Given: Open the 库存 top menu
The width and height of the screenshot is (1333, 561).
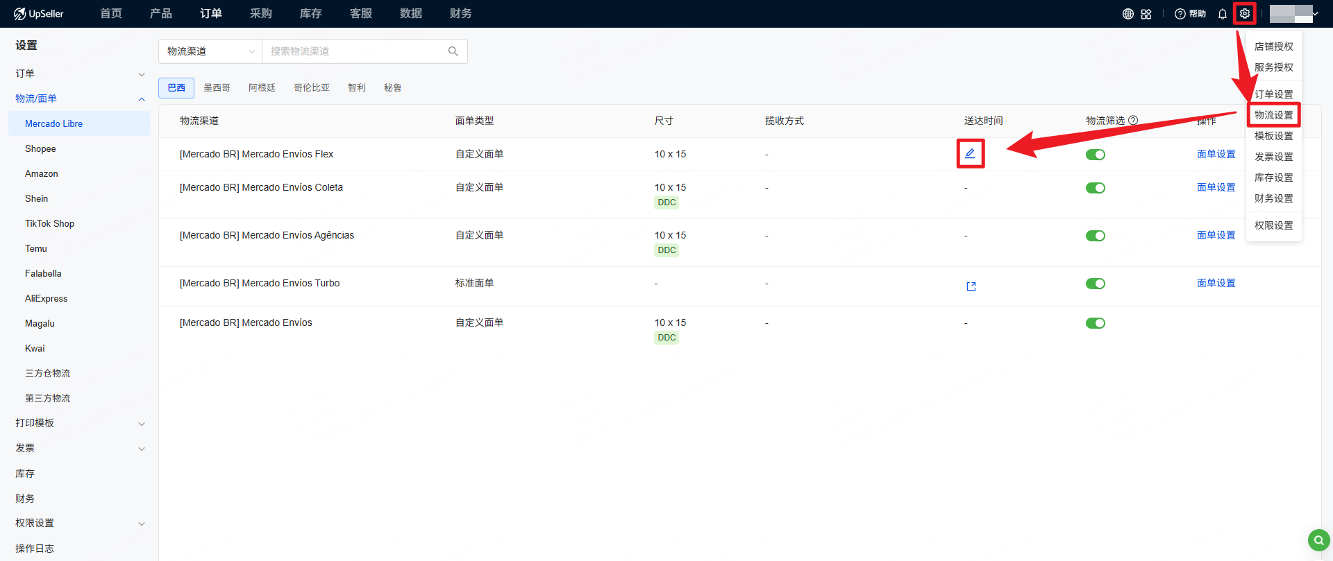Looking at the screenshot, I should (x=311, y=14).
